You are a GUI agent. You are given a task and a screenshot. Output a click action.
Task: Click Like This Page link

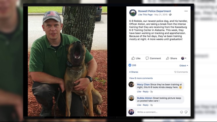[x=145, y=14]
